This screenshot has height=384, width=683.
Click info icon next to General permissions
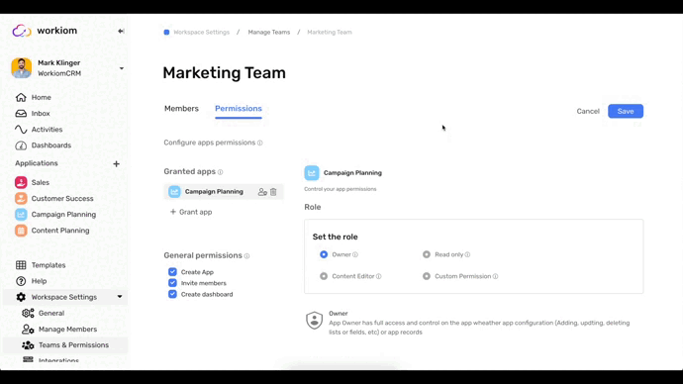click(247, 256)
